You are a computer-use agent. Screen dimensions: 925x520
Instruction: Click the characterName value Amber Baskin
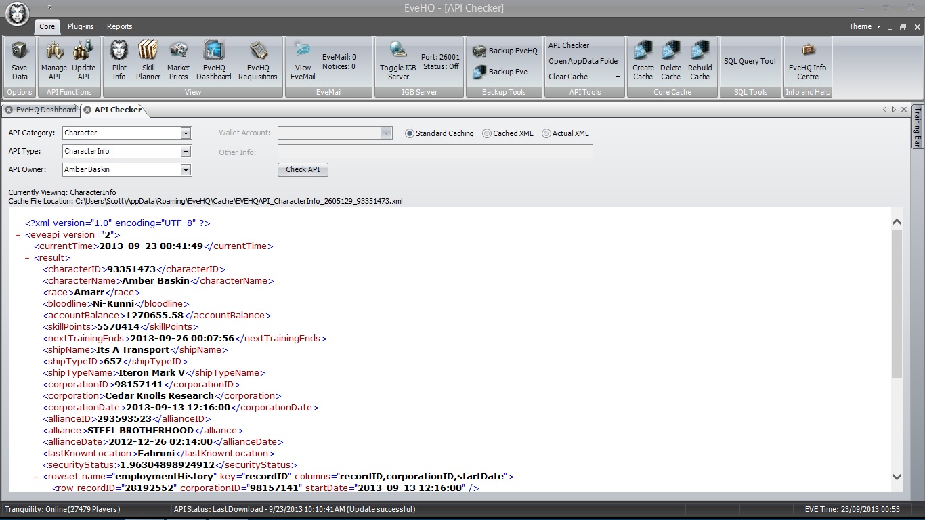coord(156,281)
